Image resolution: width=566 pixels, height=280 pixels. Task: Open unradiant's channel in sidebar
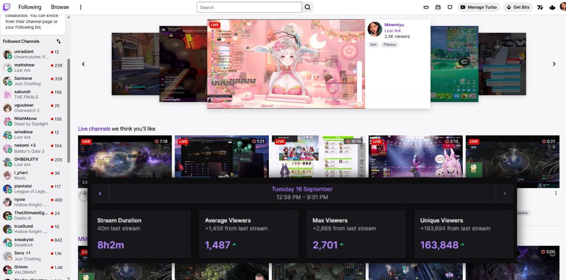pyautogui.click(x=33, y=54)
